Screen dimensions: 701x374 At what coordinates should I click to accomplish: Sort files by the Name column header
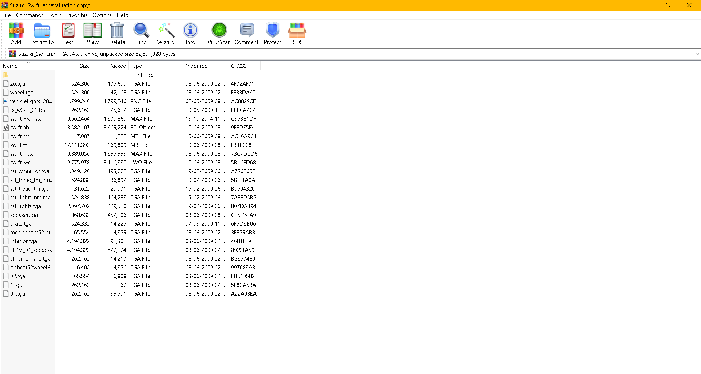[x=28, y=66]
